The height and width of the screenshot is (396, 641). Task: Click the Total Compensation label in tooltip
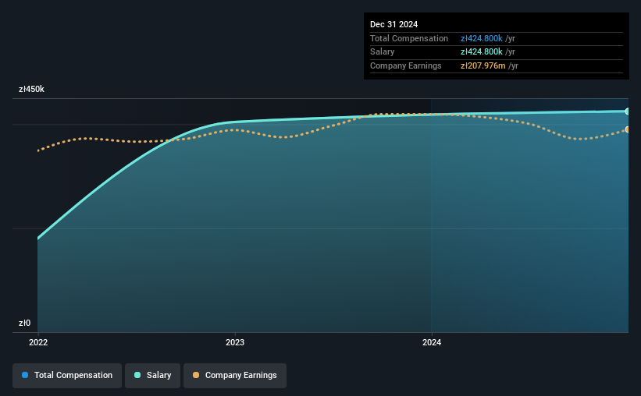tap(409, 38)
